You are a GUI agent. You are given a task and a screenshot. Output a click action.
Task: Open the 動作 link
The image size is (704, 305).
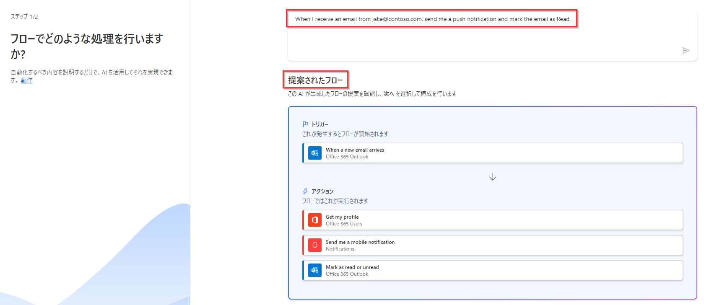[26, 80]
